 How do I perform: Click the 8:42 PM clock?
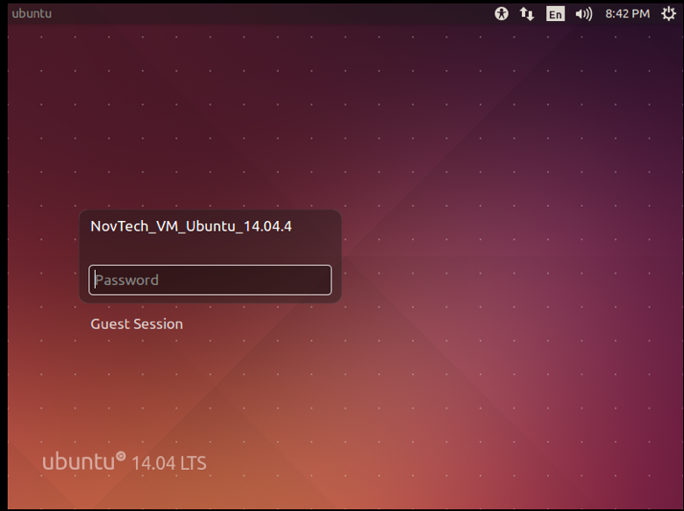[x=627, y=13]
